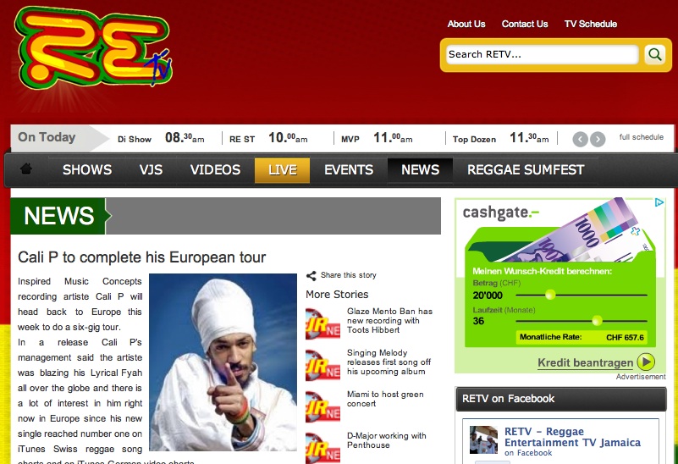
Task: Open the home icon in navigation bar
Action: coord(26,168)
